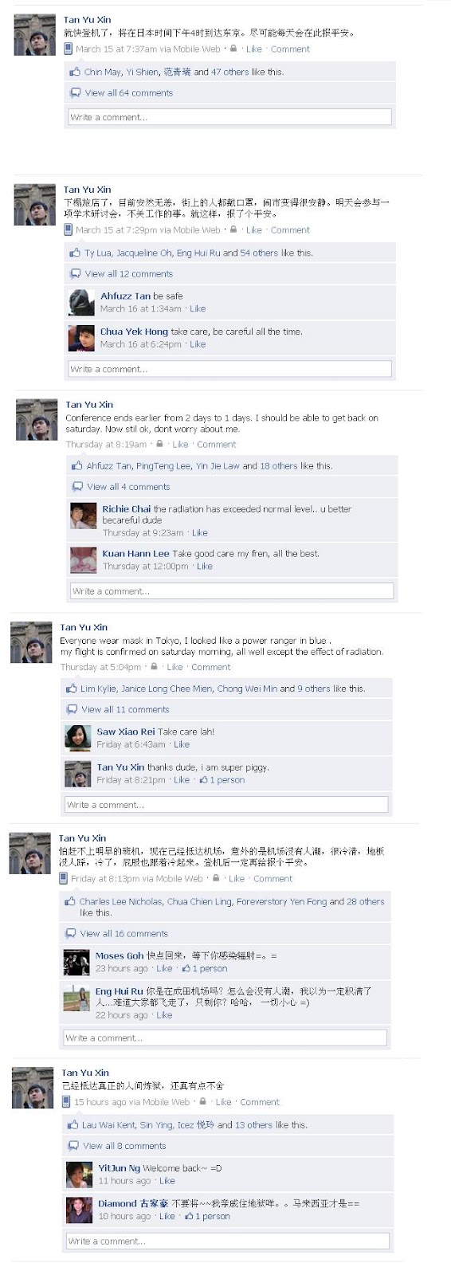Click Write a comment box under first post
The width and height of the screenshot is (451, 1275).
229,117
